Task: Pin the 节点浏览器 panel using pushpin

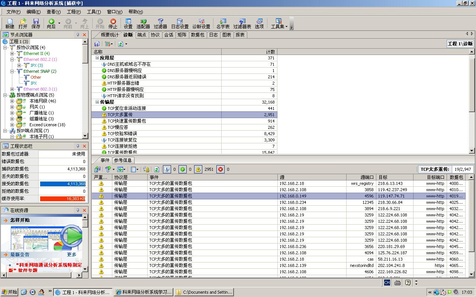Action: (78, 35)
